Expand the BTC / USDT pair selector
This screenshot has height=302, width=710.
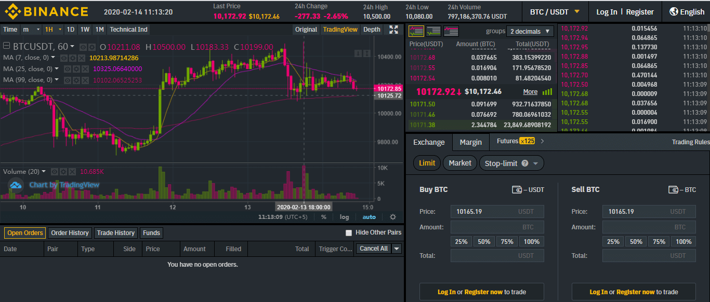pos(555,11)
